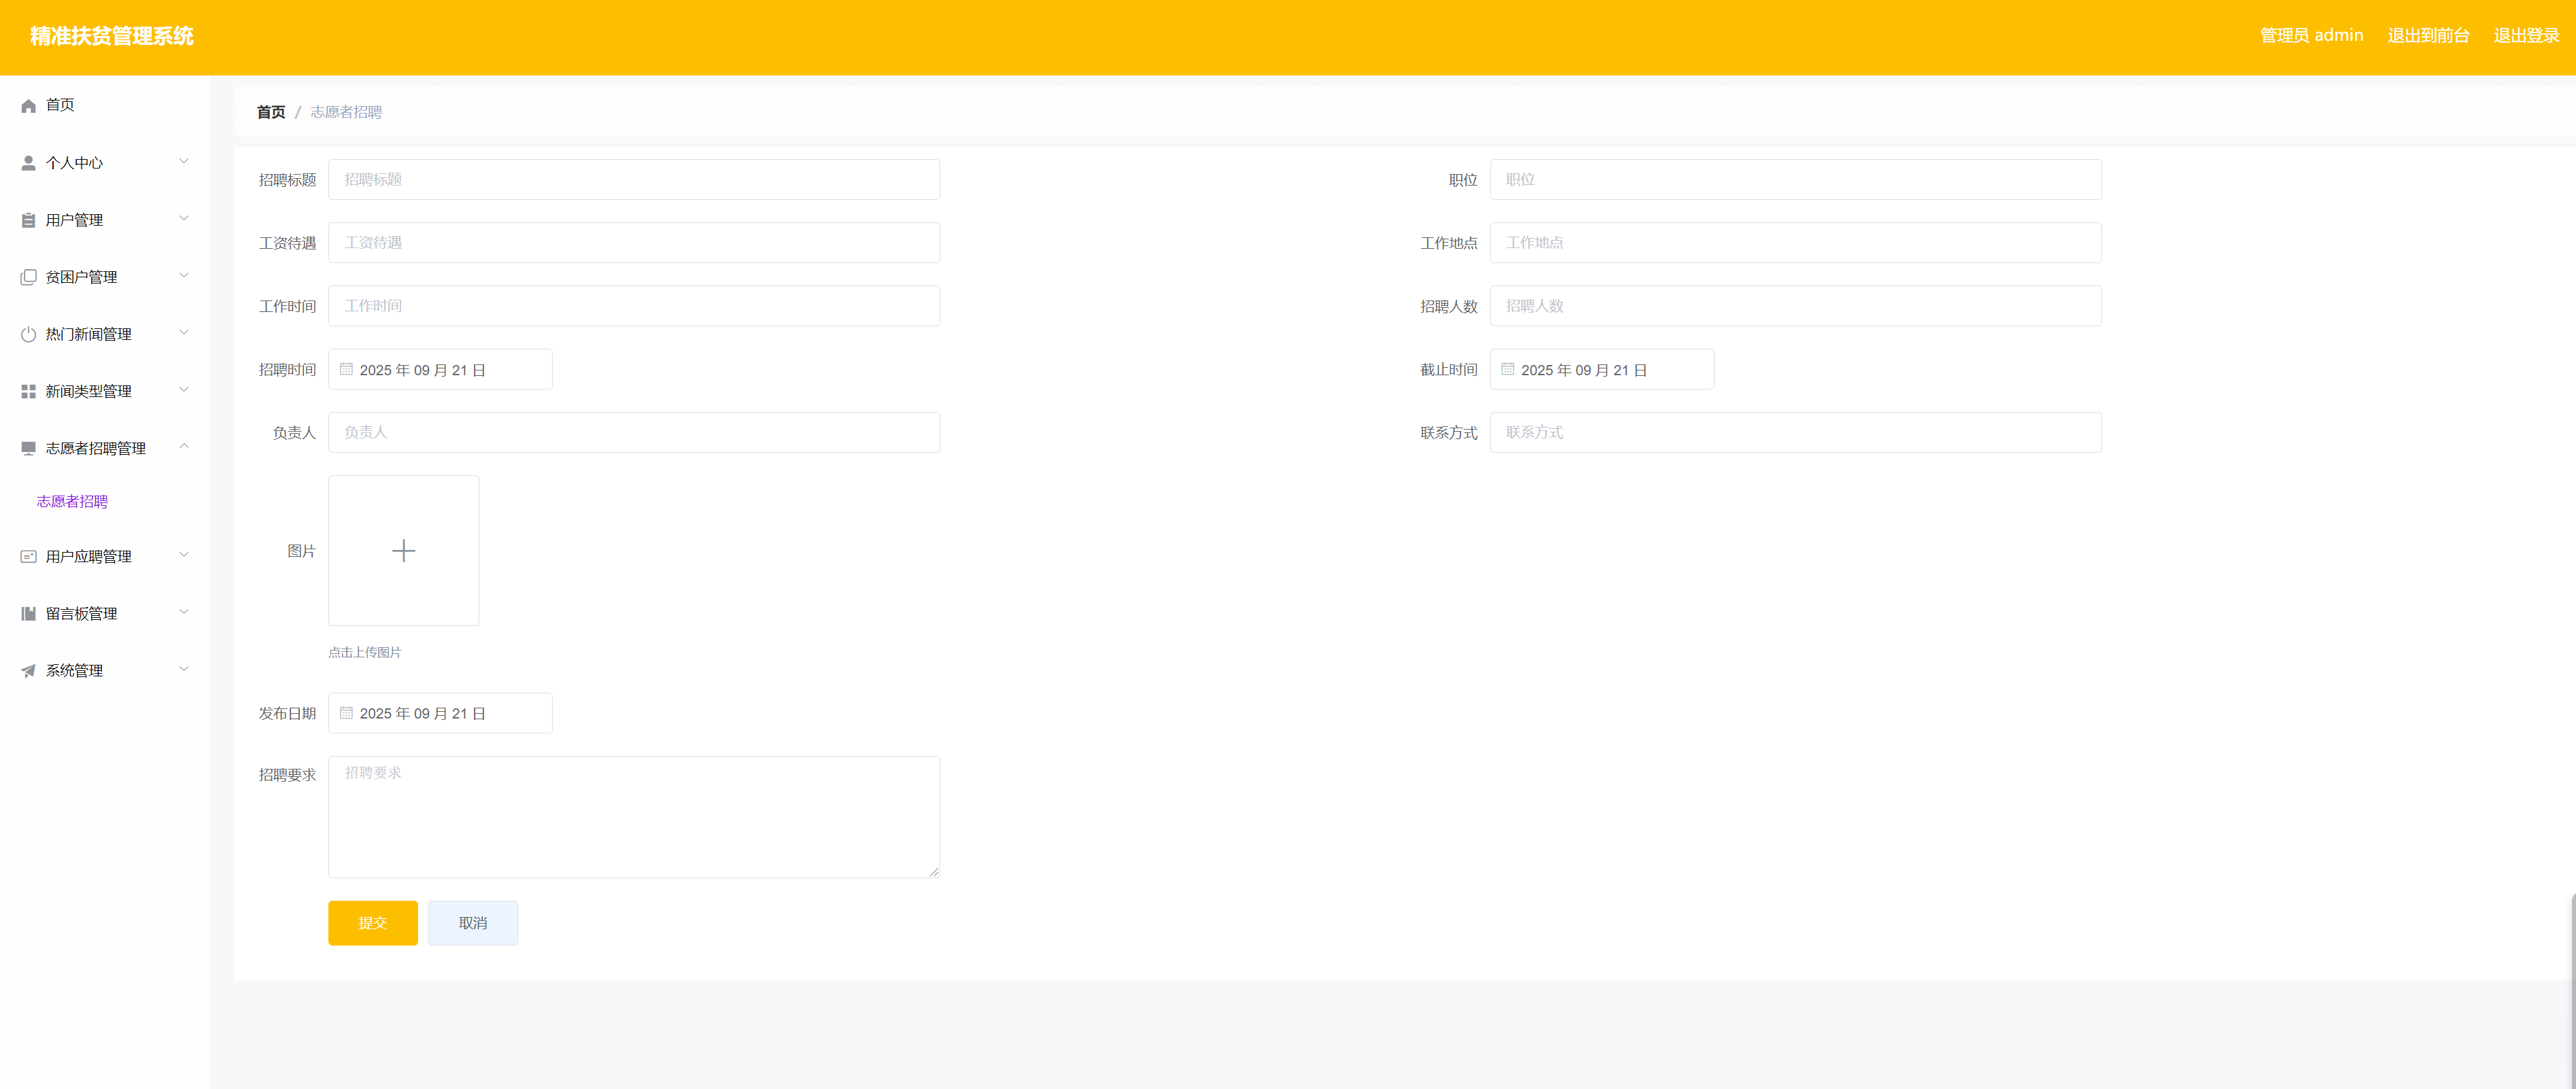Image resolution: width=2576 pixels, height=1089 pixels.
Task: Click the clipboard icon for 用户管理
Action: (x=28, y=220)
